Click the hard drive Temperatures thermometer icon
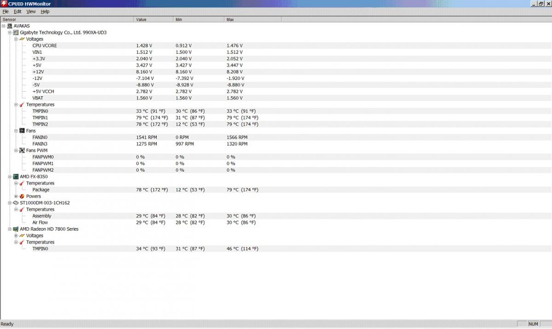The width and height of the screenshot is (552, 329). [22, 209]
